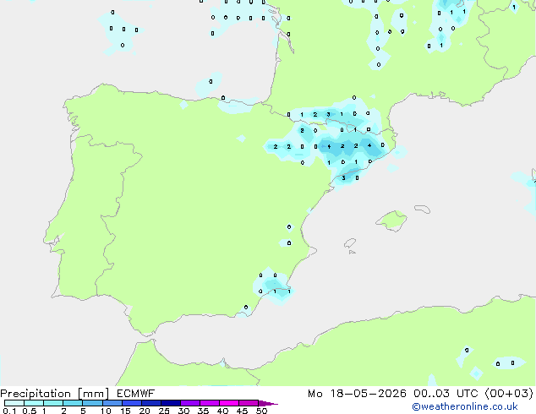Screen dimensions: 536x414
Task: Click the "0.1" legend value
Action: [x=9, y=411]
